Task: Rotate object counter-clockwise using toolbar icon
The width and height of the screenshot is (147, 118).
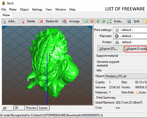Action: click(98, 21)
